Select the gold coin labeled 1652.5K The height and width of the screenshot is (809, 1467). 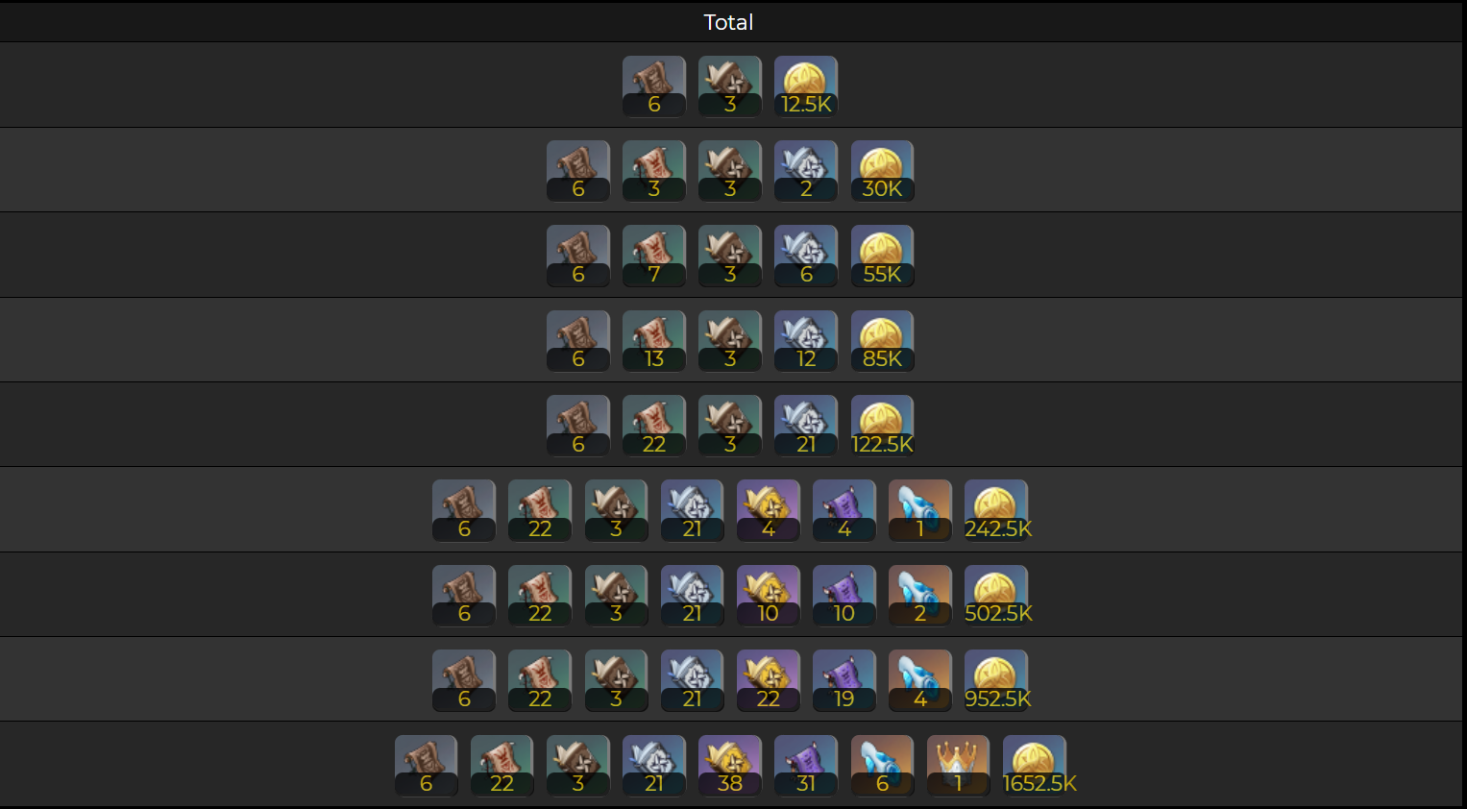(x=1035, y=766)
